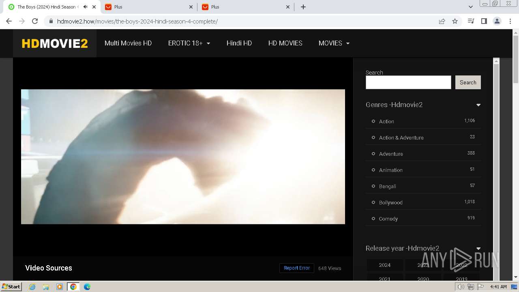
Task: Click the address bar URL
Action: (x=137, y=21)
